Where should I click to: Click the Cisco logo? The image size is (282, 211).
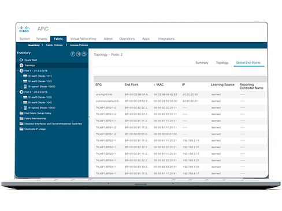click(24, 29)
